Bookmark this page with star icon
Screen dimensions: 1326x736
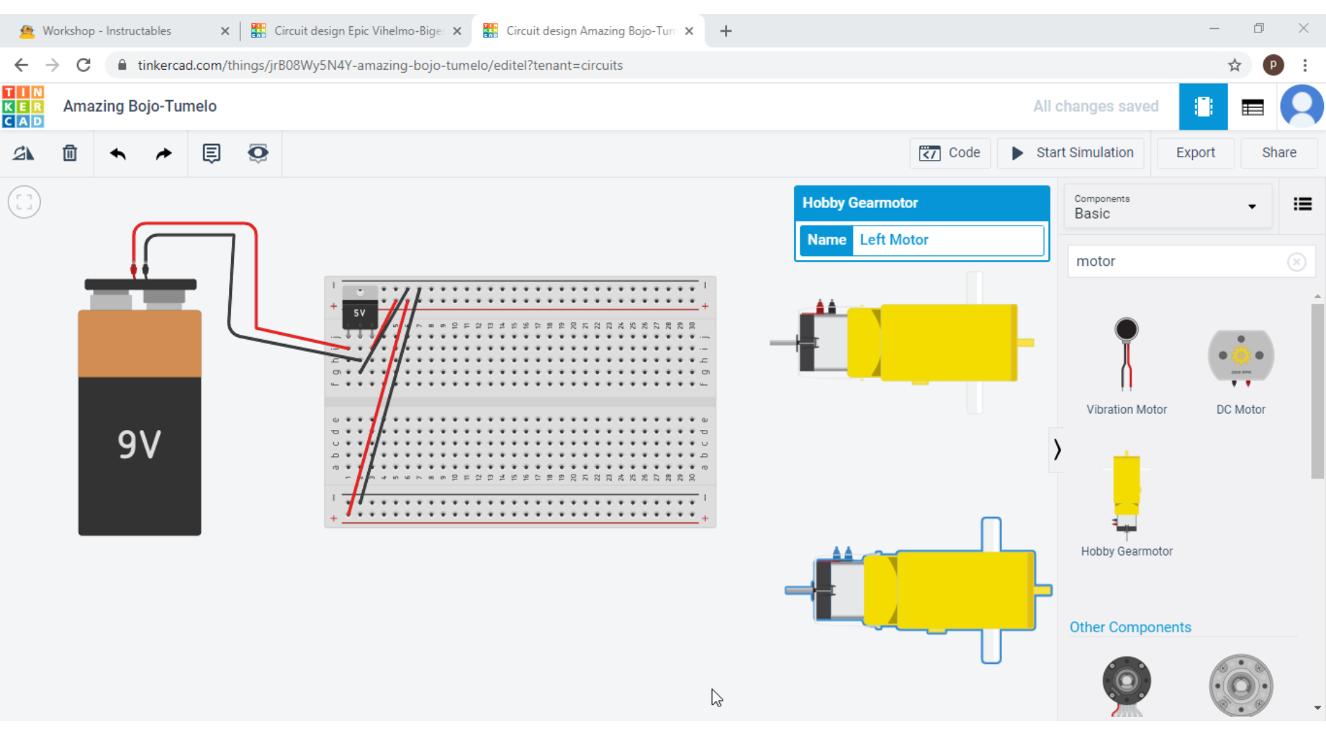pos(1234,66)
